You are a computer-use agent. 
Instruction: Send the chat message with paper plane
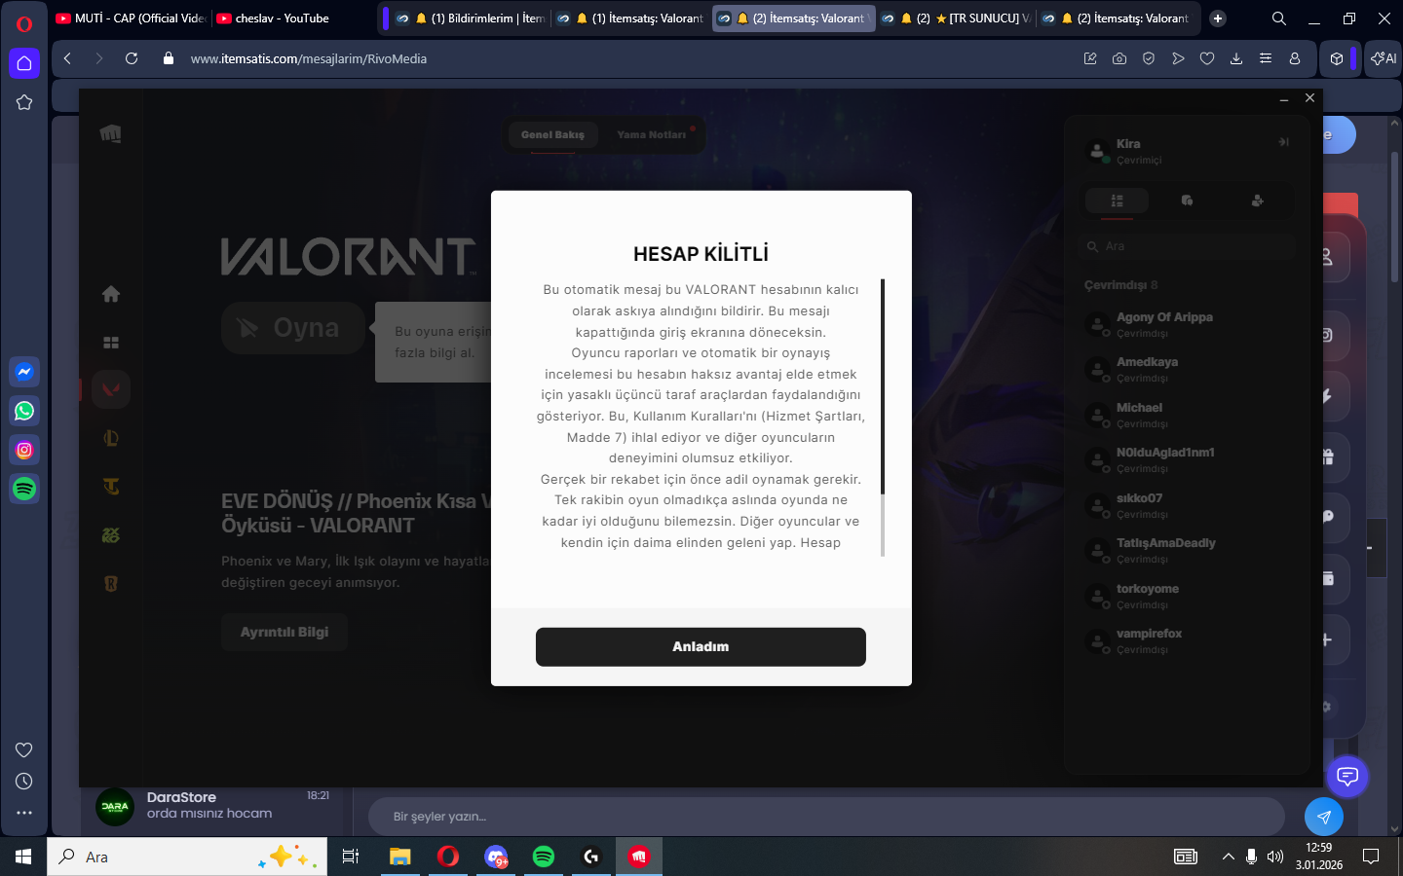click(x=1323, y=817)
